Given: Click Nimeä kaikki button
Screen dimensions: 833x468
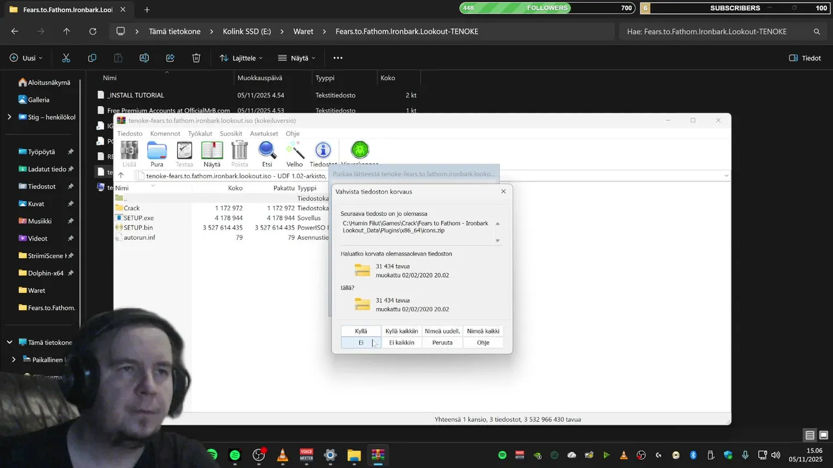Looking at the screenshot, I should 483,331.
